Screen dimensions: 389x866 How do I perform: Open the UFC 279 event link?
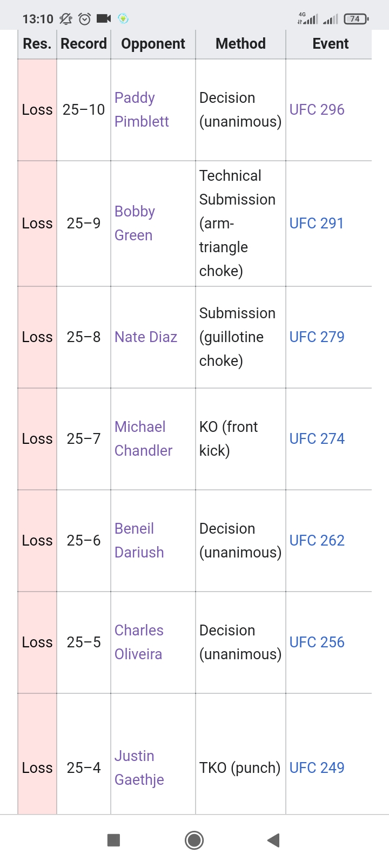pyautogui.click(x=317, y=337)
